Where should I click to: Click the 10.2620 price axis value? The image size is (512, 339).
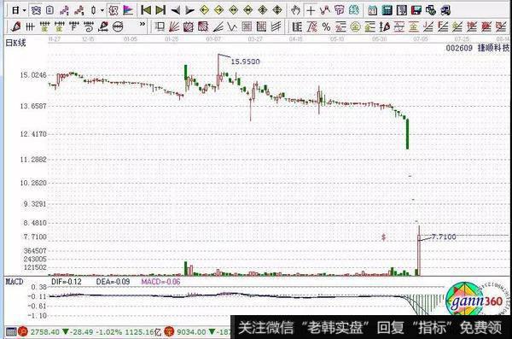(x=33, y=183)
